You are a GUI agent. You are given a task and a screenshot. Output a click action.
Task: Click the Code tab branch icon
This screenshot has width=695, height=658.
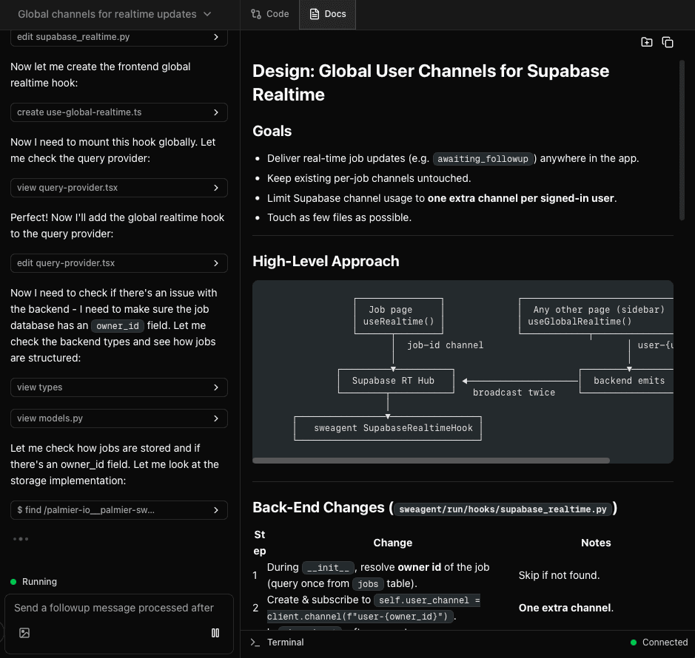click(256, 14)
